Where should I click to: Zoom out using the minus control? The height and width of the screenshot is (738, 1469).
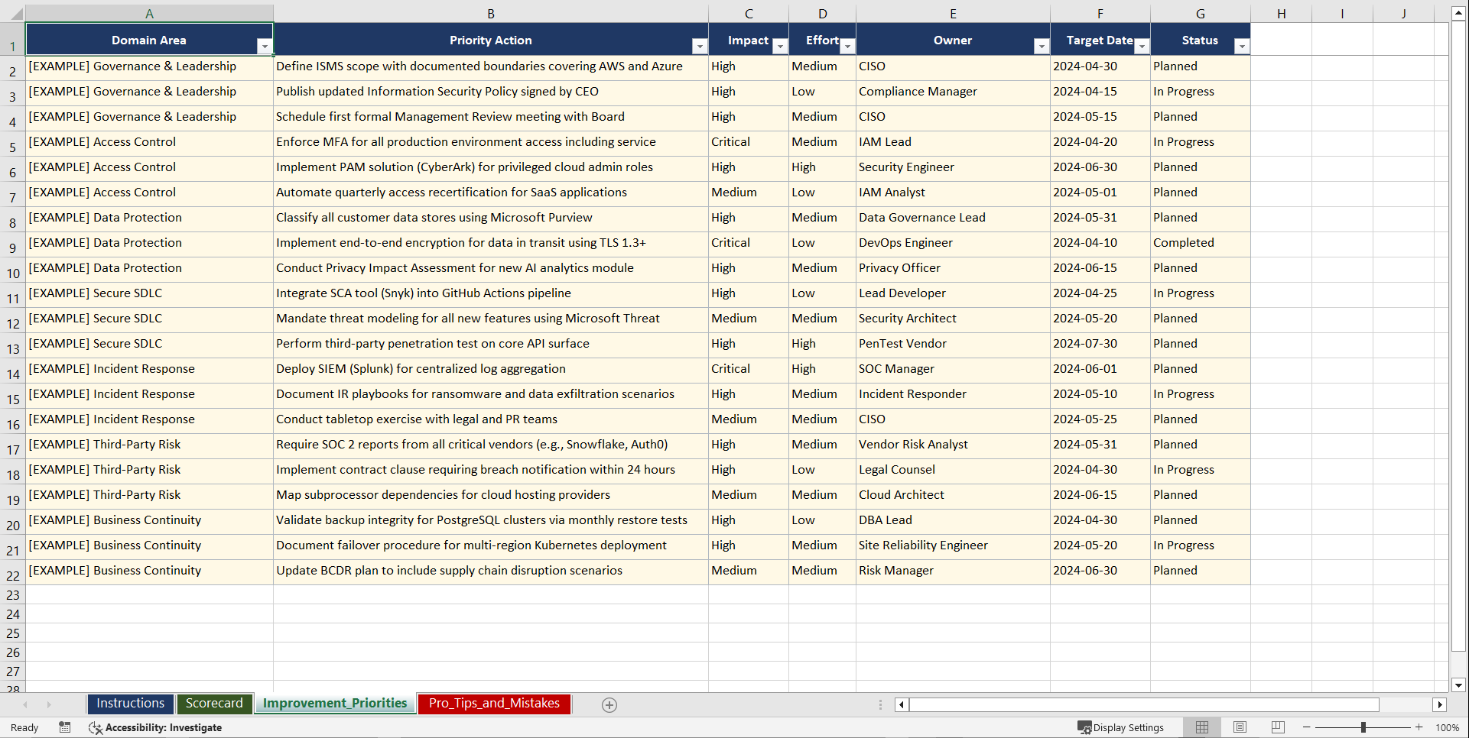(x=1306, y=727)
